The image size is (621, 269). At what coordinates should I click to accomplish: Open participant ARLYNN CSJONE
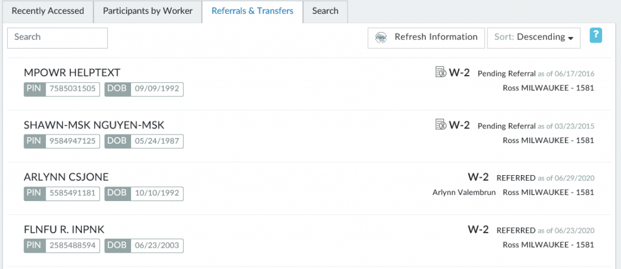point(66,178)
